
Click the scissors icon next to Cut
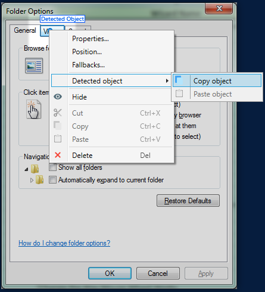click(58, 113)
